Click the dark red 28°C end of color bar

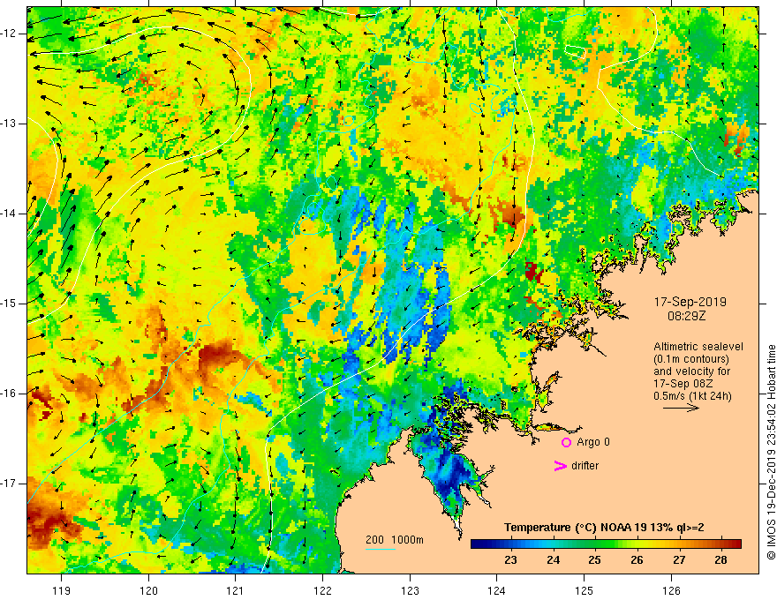[x=736, y=544]
